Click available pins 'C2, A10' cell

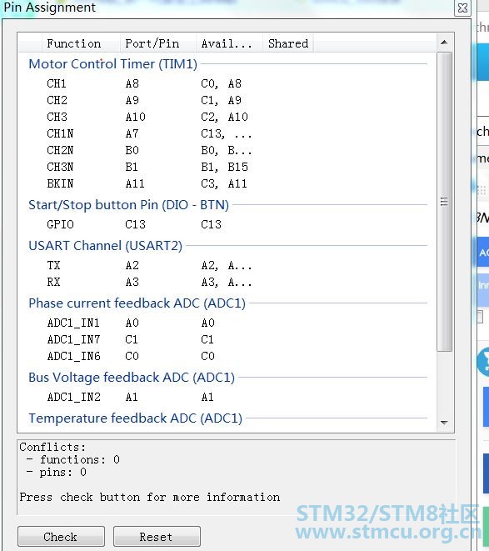pos(224,117)
